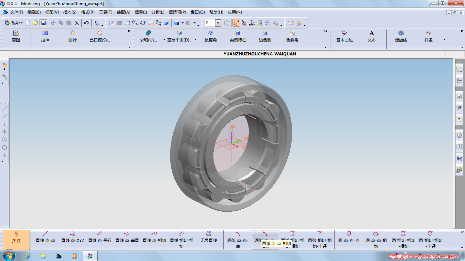
Task: Select the Rotate view tool
Action: tap(143, 23)
